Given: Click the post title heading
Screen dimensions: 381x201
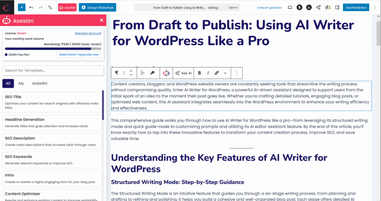Looking at the screenshot, I should point(233,33).
